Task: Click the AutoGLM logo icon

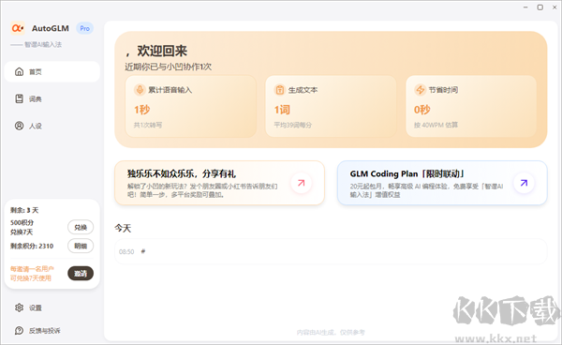Action: (x=17, y=28)
